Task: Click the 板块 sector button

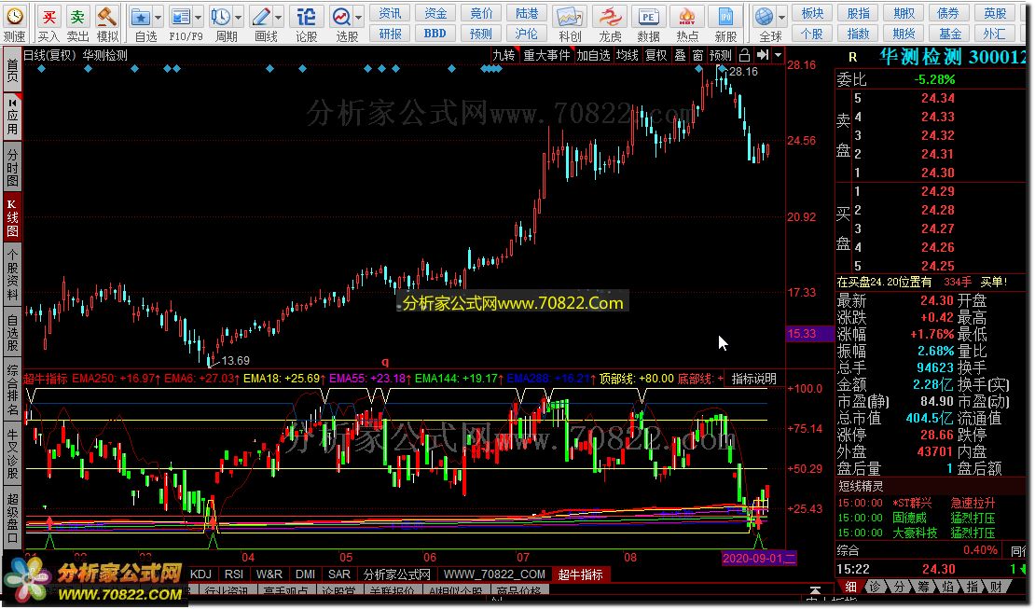Action: tap(812, 13)
